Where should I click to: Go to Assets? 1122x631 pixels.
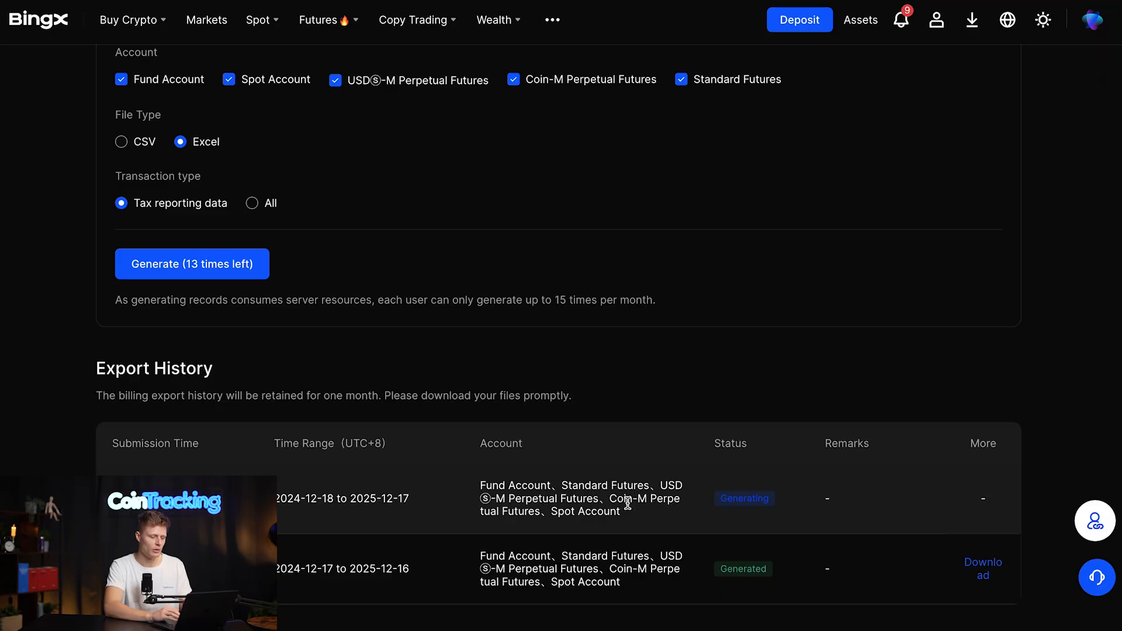860,20
